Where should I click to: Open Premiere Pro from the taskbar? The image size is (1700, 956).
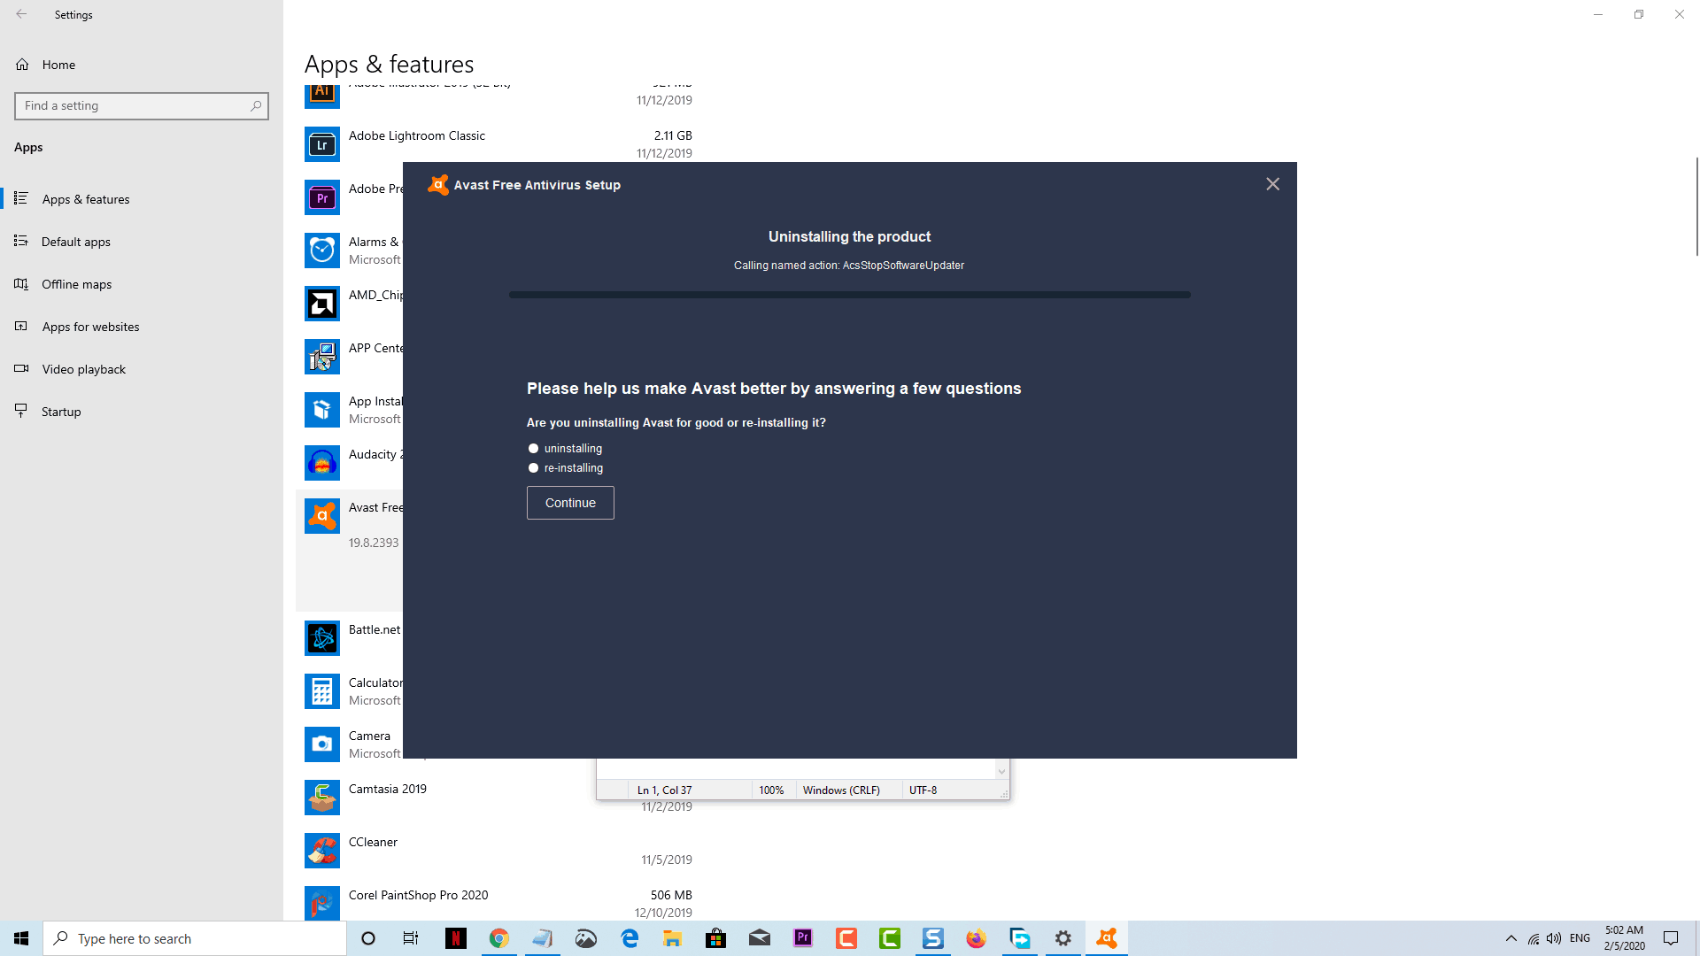803,938
